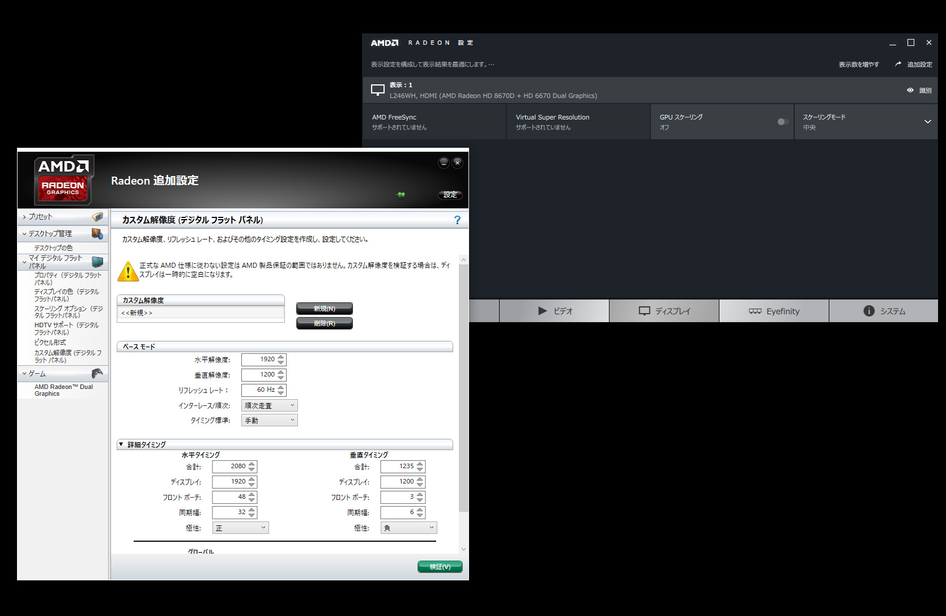Open ピクセル形式 in the sidebar
Image resolution: width=946 pixels, height=616 pixels.
[x=50, y=343]
